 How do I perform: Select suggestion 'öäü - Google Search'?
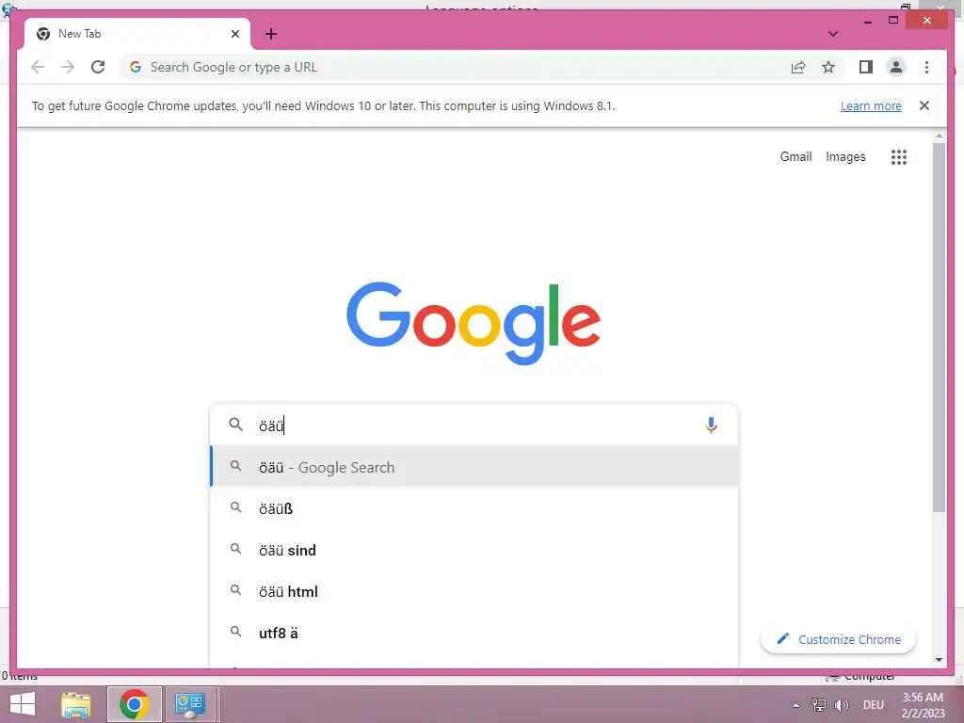pos(474,467)
